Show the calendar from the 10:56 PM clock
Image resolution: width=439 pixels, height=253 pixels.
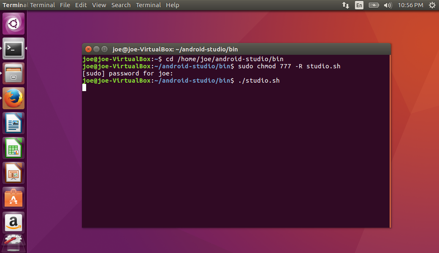[410, 5]
